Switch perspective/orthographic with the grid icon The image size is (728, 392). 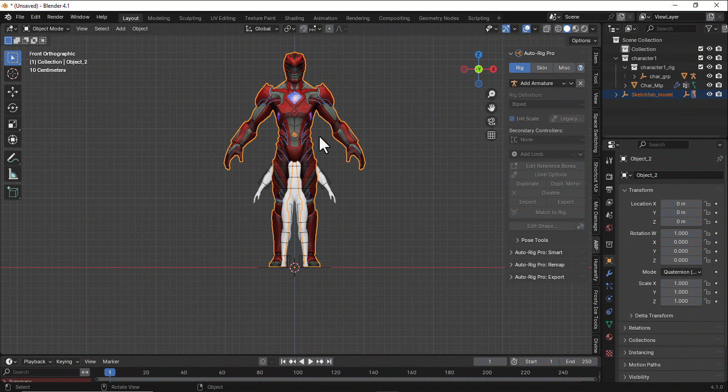click(x=491, y=135)
